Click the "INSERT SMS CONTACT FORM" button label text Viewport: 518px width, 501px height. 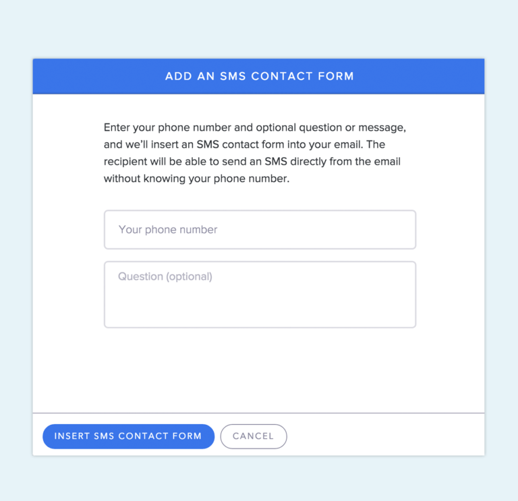pos(128,436)
